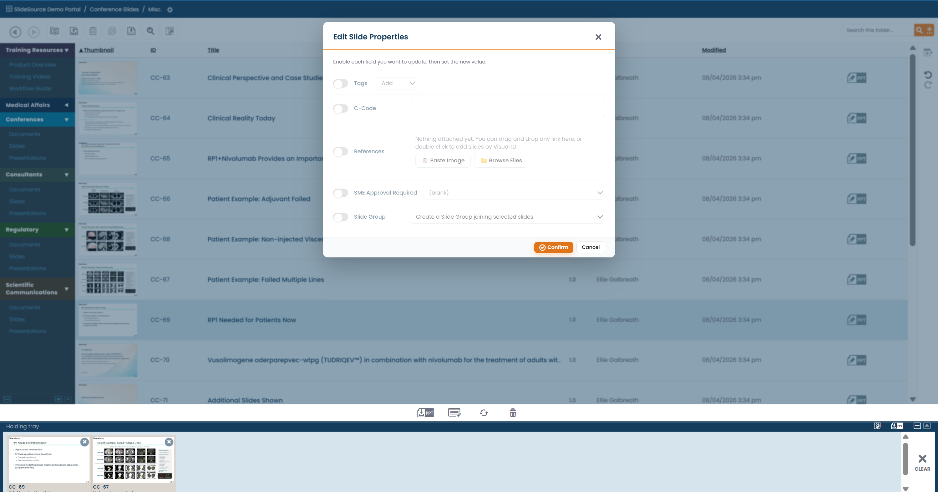Open Workflow Guide in sidebar
This screenshot has height=492, width=938.
click(x=30, y=89)
